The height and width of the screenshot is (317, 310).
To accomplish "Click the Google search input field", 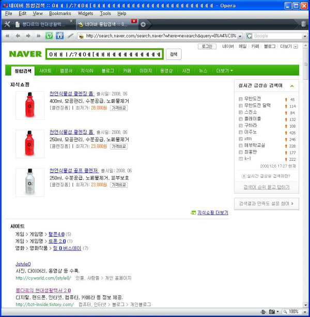I will click(277, 36).
